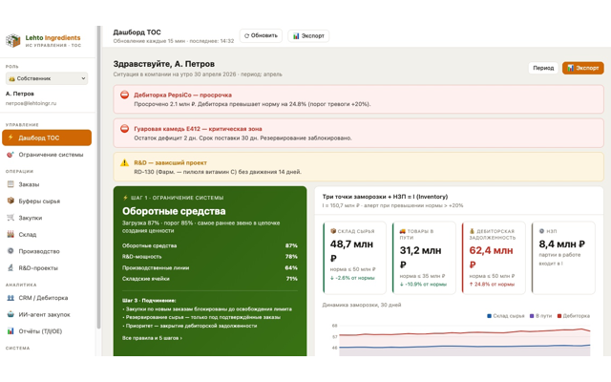Click the people icon beside CRM / Дебиторка
Image resolution: width=611 pixels, height=382 pixels.
coord(11,298)
